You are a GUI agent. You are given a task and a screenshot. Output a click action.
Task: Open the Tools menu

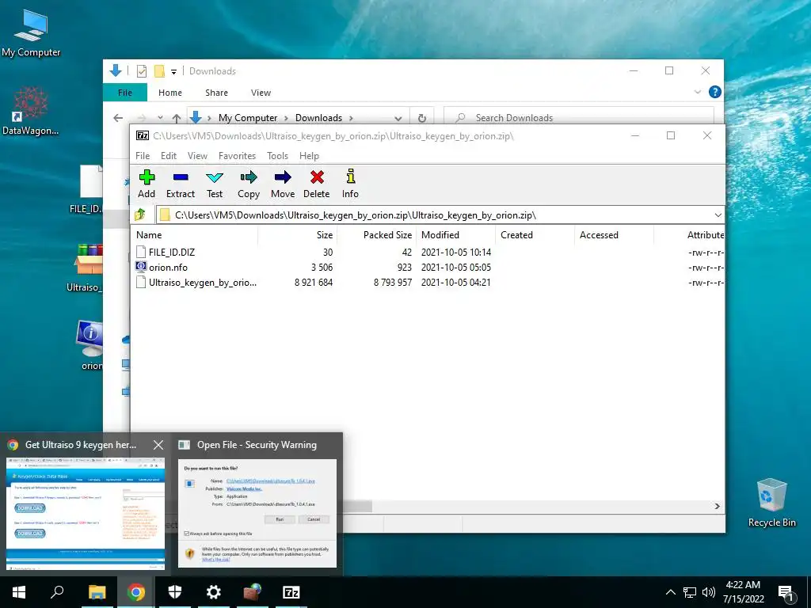(x=277, y=156)
